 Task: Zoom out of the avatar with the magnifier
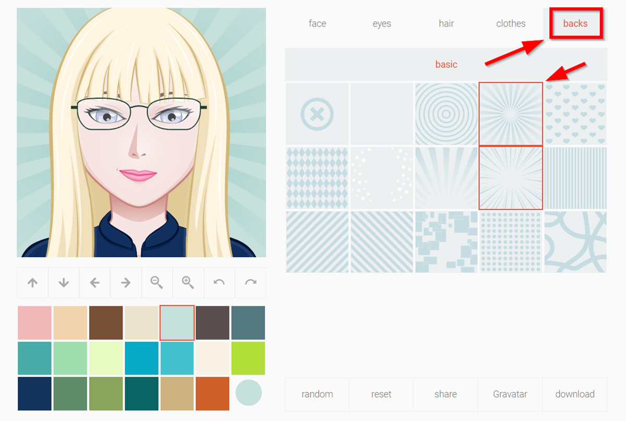click(x=157, y=282)
